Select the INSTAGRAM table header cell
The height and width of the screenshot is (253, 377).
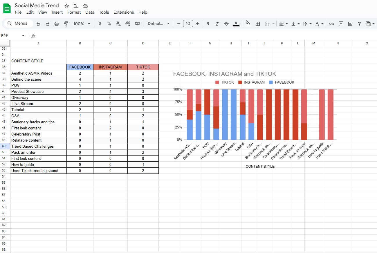pyautogui.click(x=110, y=67)
